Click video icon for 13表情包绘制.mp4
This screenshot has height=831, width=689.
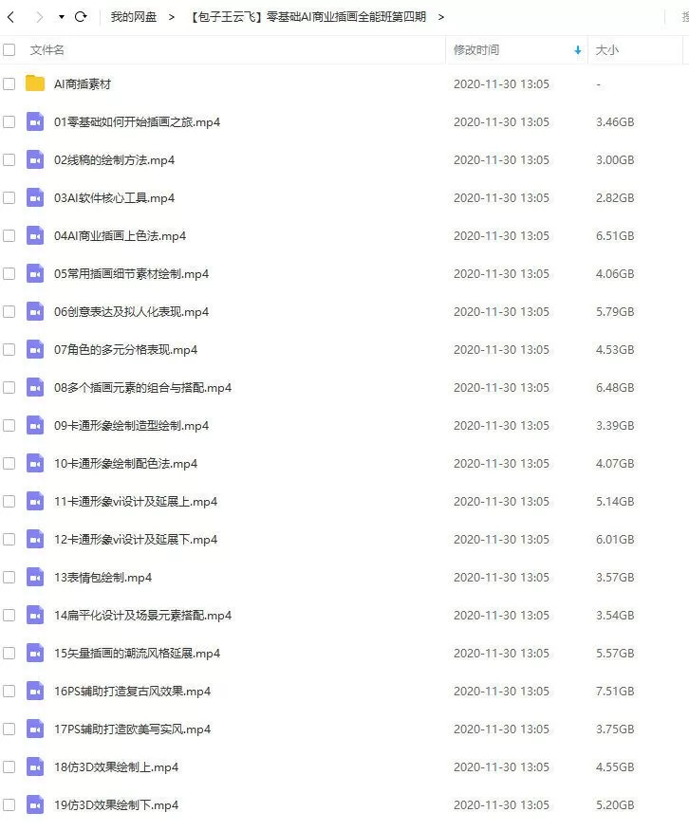click(x=35, y=577)
